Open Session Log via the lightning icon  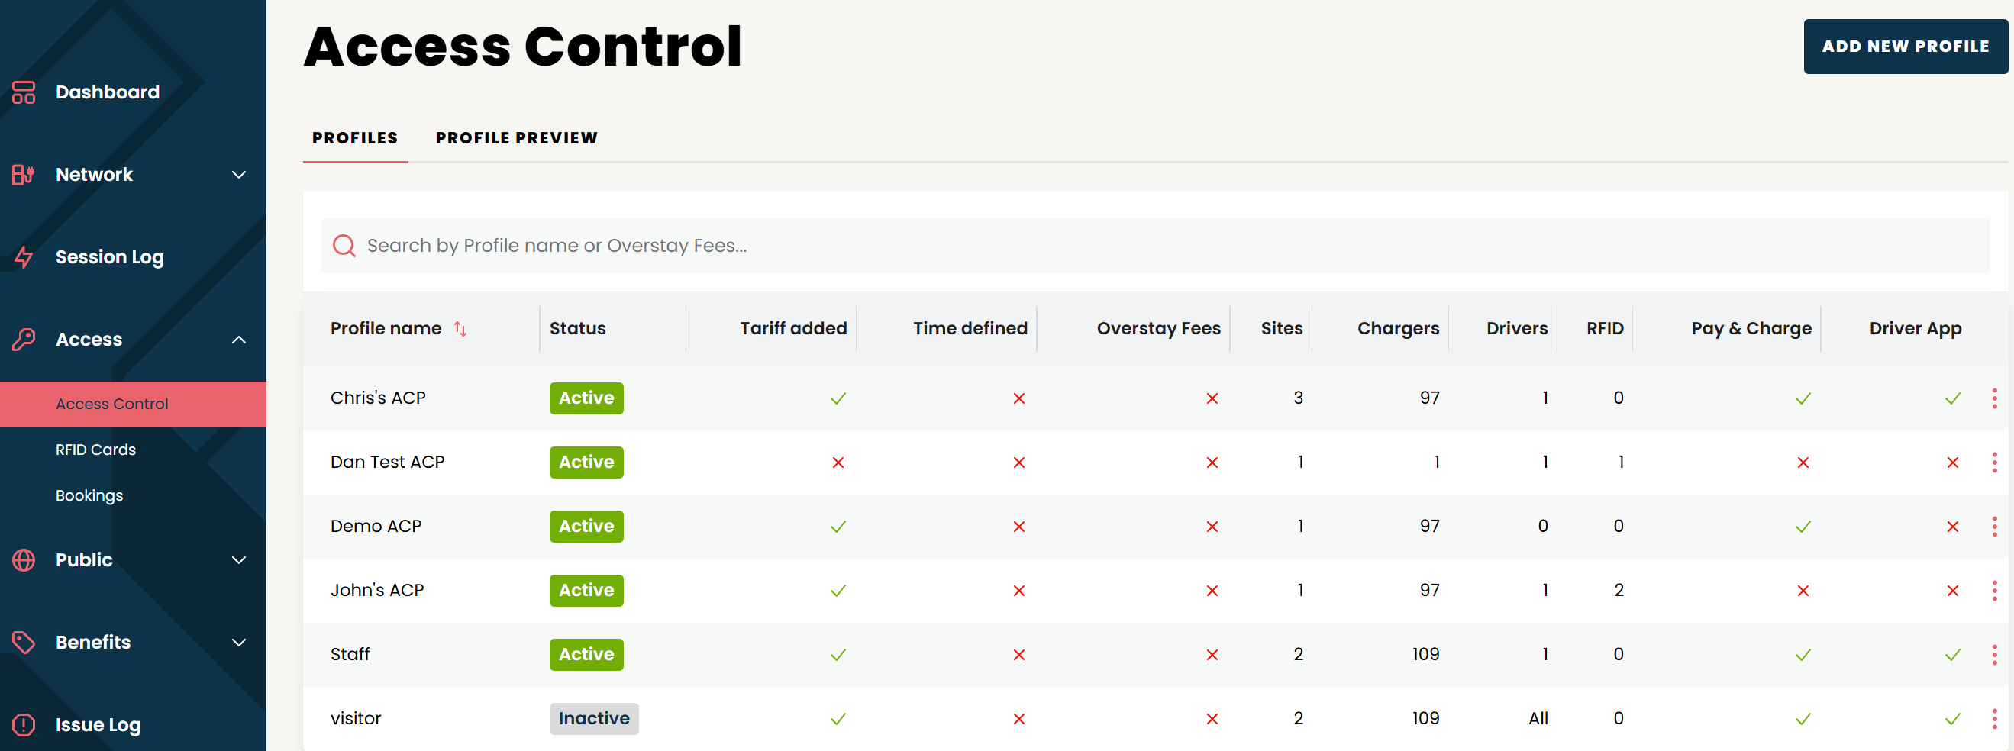(24, 256)
